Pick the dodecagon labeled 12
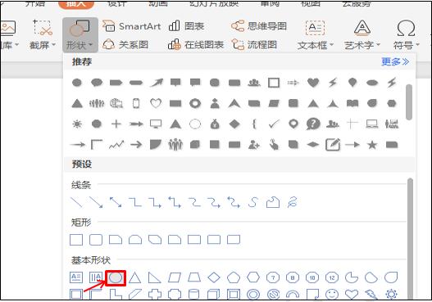 332,277
